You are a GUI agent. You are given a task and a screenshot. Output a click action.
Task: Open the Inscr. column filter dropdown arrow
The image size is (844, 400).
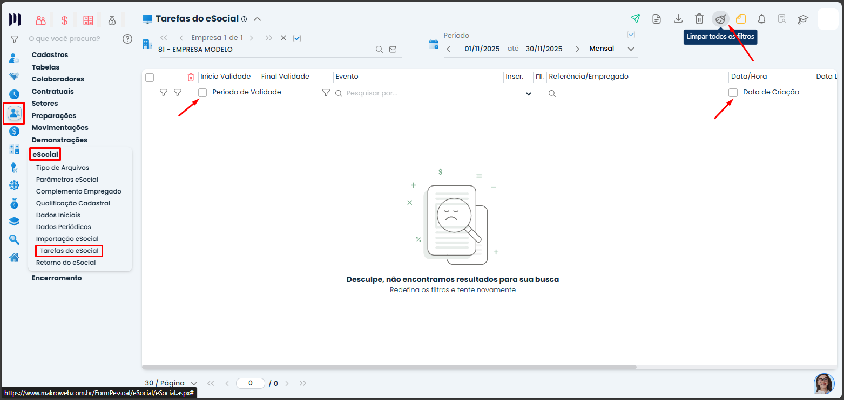(x=528, y=93)
